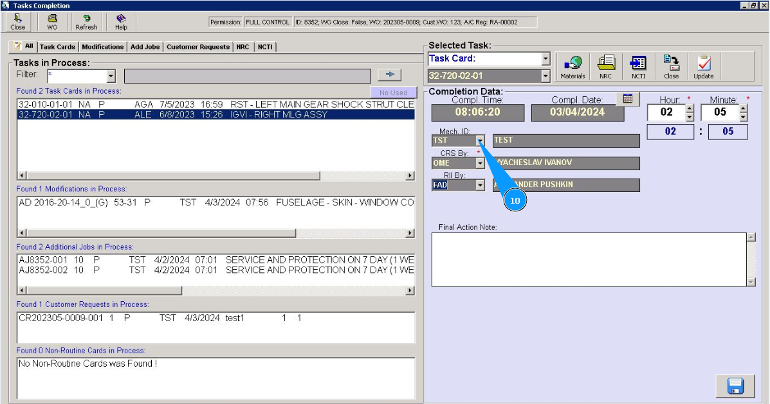Click the Update task icon

tap(704, 67)
